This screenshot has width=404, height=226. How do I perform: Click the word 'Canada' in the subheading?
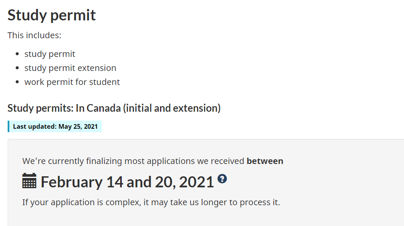[x=104, y=108]
